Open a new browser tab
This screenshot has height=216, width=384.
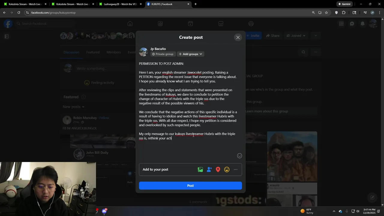(196, 4)
